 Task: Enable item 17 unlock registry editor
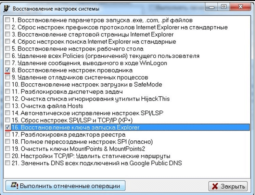tap(7, 134)
